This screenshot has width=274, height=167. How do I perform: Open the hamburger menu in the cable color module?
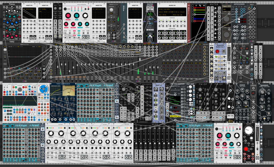(x=204, y=6)
